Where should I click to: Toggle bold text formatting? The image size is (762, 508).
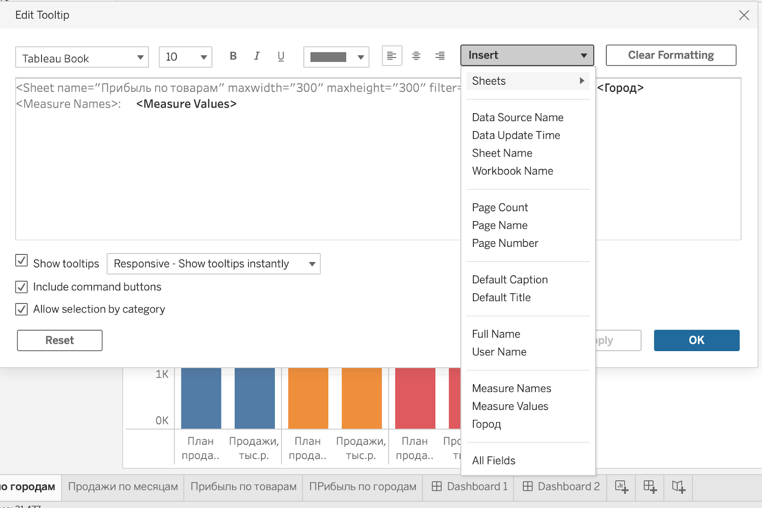(x=233, y=56)
